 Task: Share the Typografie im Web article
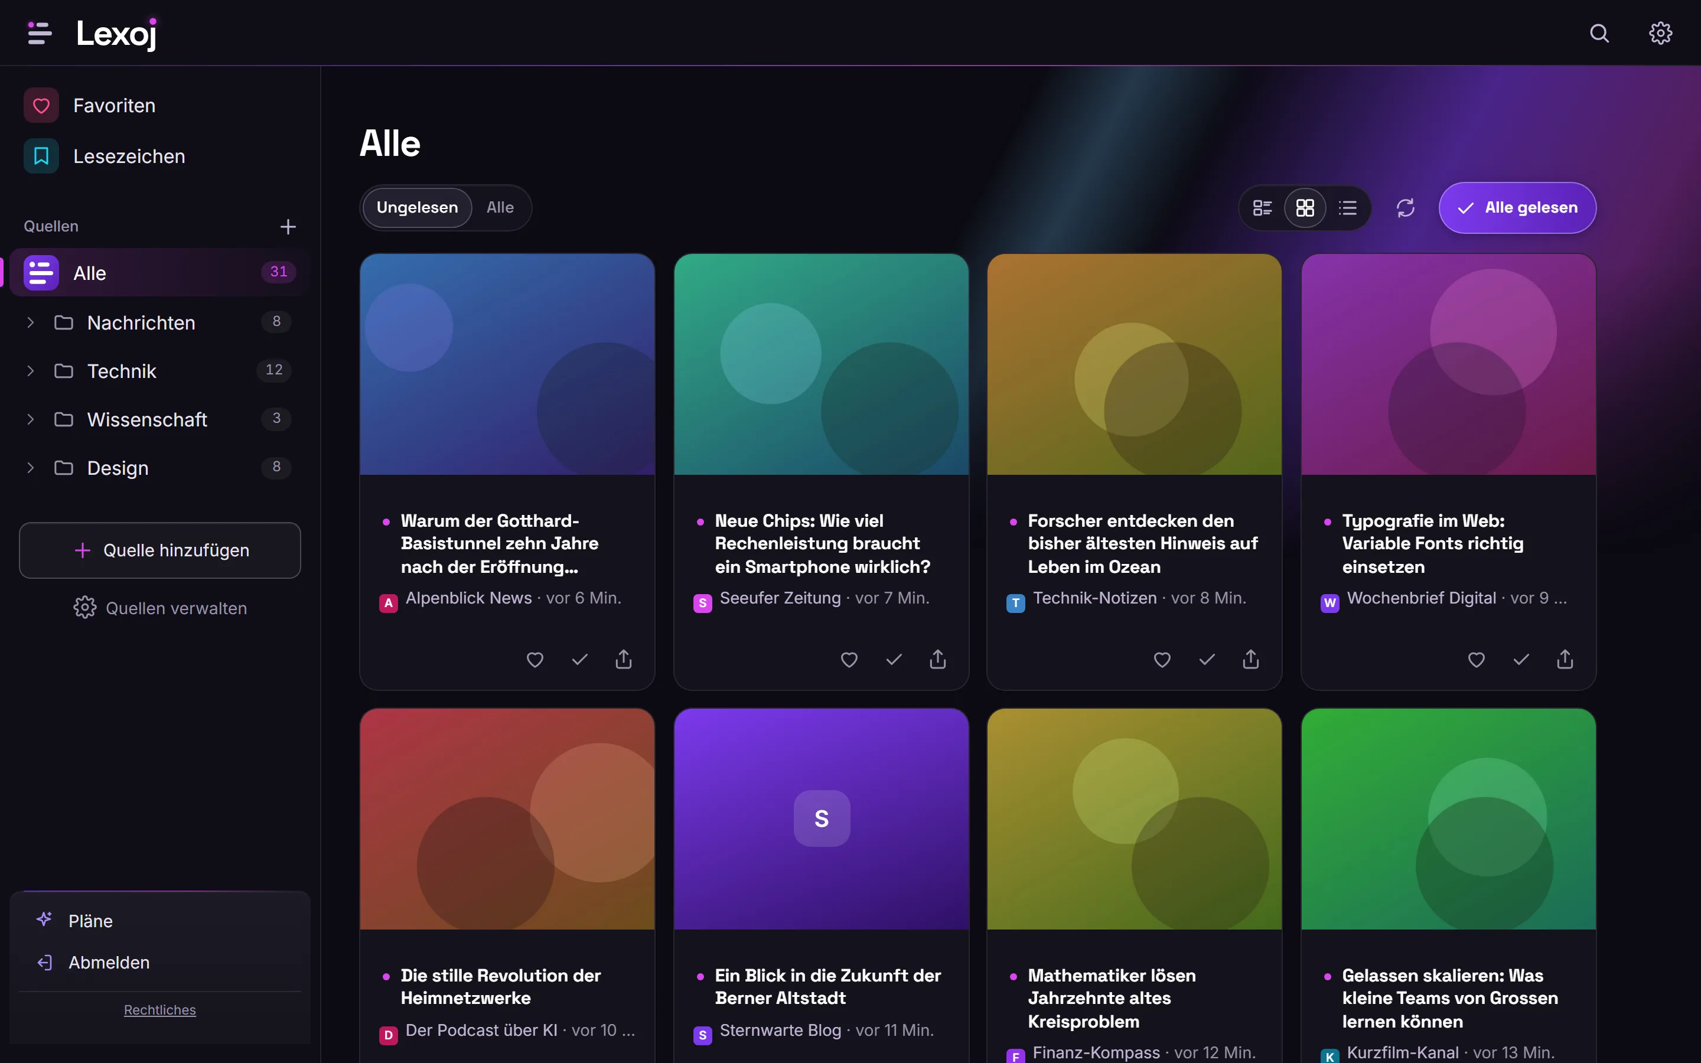(1565, 660)
